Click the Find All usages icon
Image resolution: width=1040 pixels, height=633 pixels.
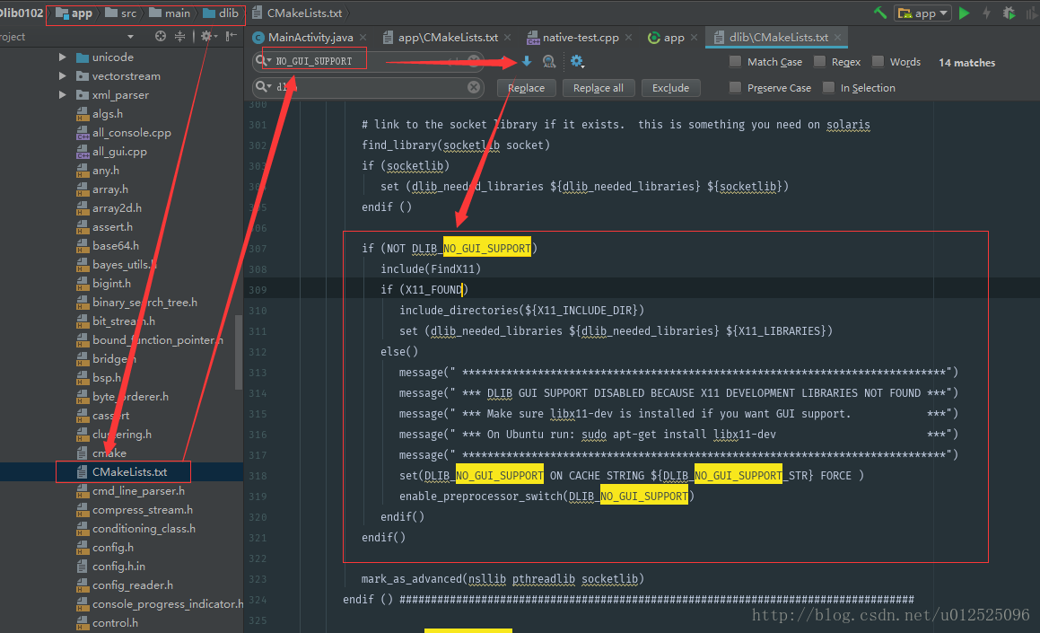548,61
